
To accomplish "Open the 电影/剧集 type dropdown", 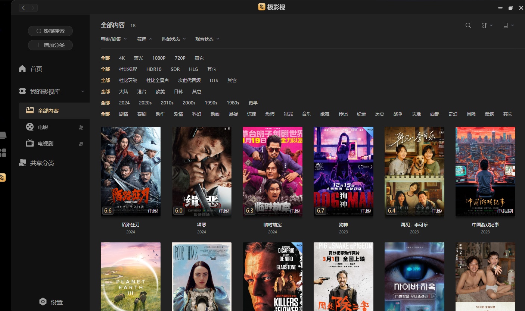I will coord(114,39).
